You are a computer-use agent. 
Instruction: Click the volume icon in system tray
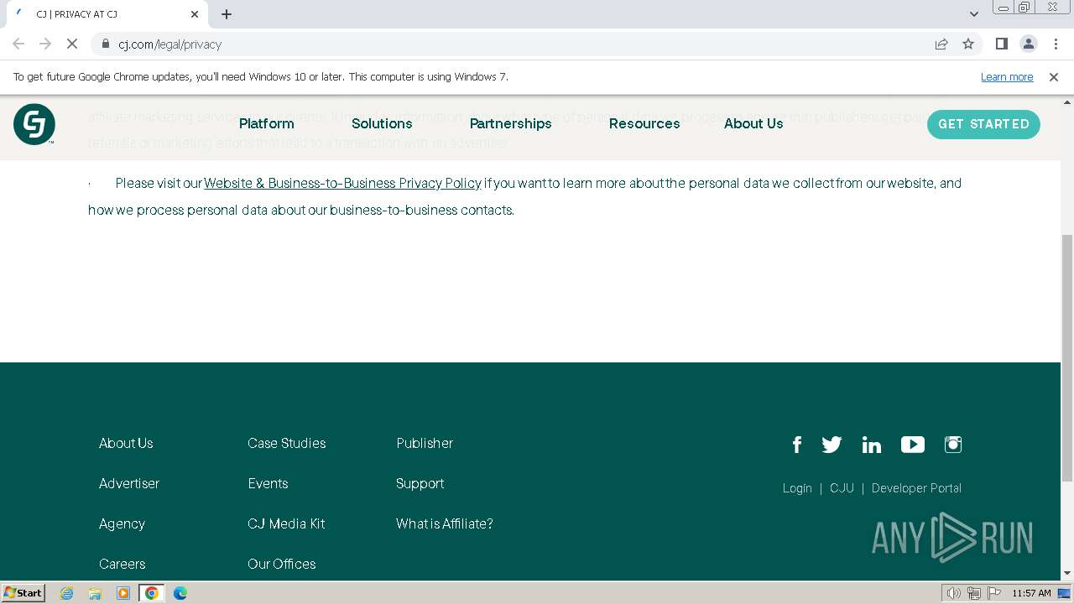tap(953, 593)
